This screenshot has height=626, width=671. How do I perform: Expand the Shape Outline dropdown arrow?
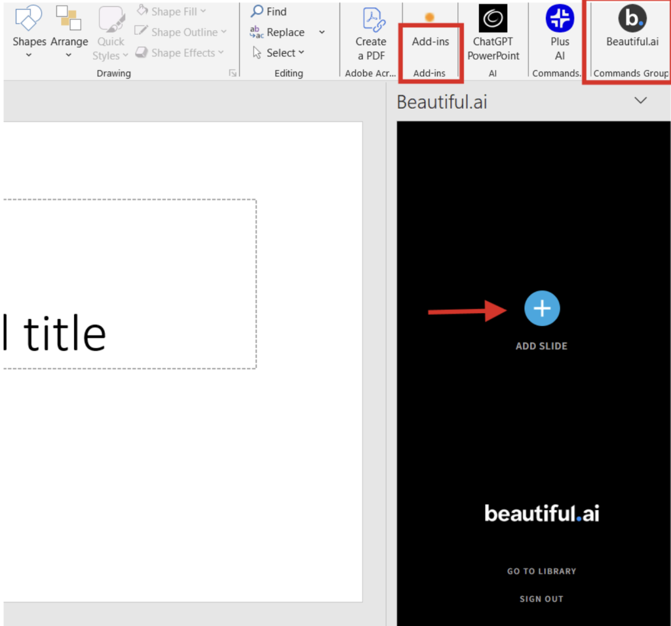click(x=223, y=31)
